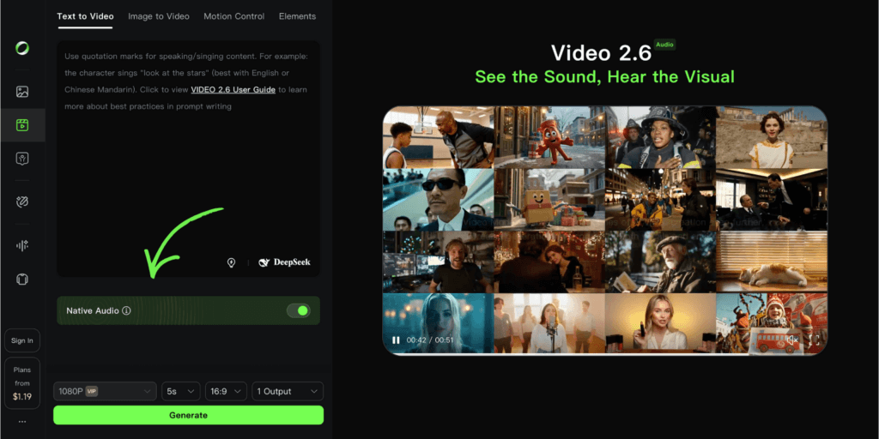Click the green Audio badge near title
The width and height of the screenshot is (879, 439).
[665, 45]
